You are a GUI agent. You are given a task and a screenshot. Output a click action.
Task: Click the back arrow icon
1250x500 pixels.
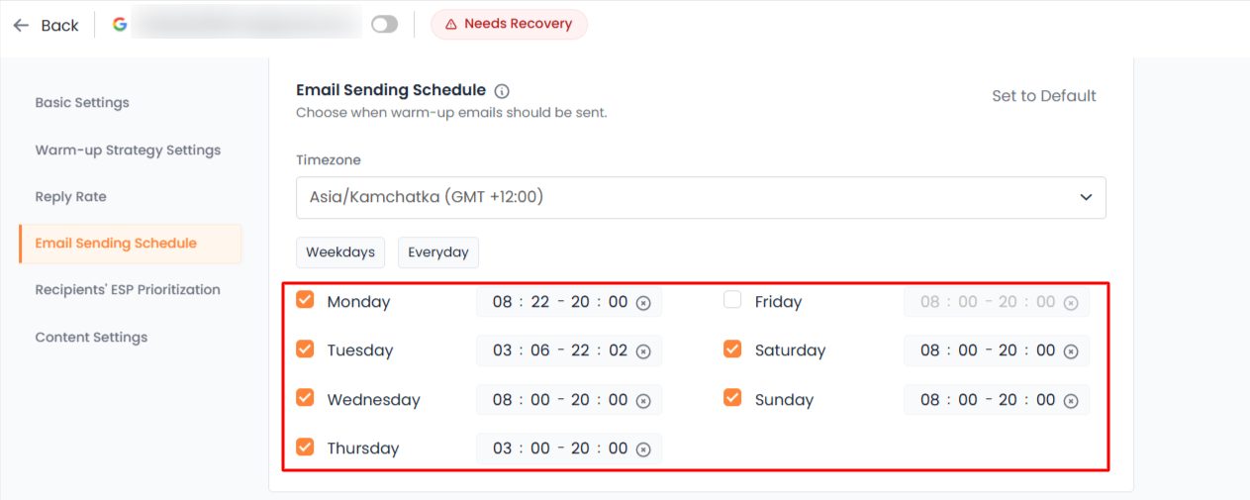pyautogui.click(x=21, y=26)
